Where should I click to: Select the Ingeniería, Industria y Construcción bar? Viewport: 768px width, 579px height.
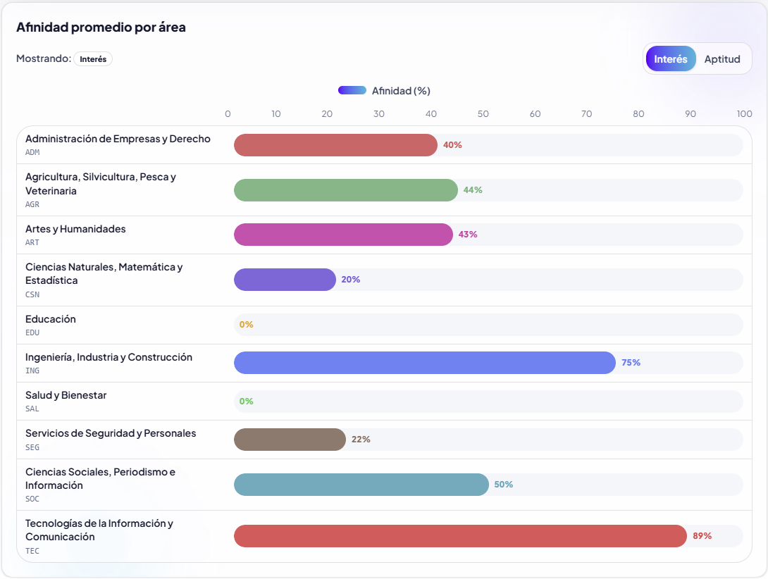pos(423,363)
